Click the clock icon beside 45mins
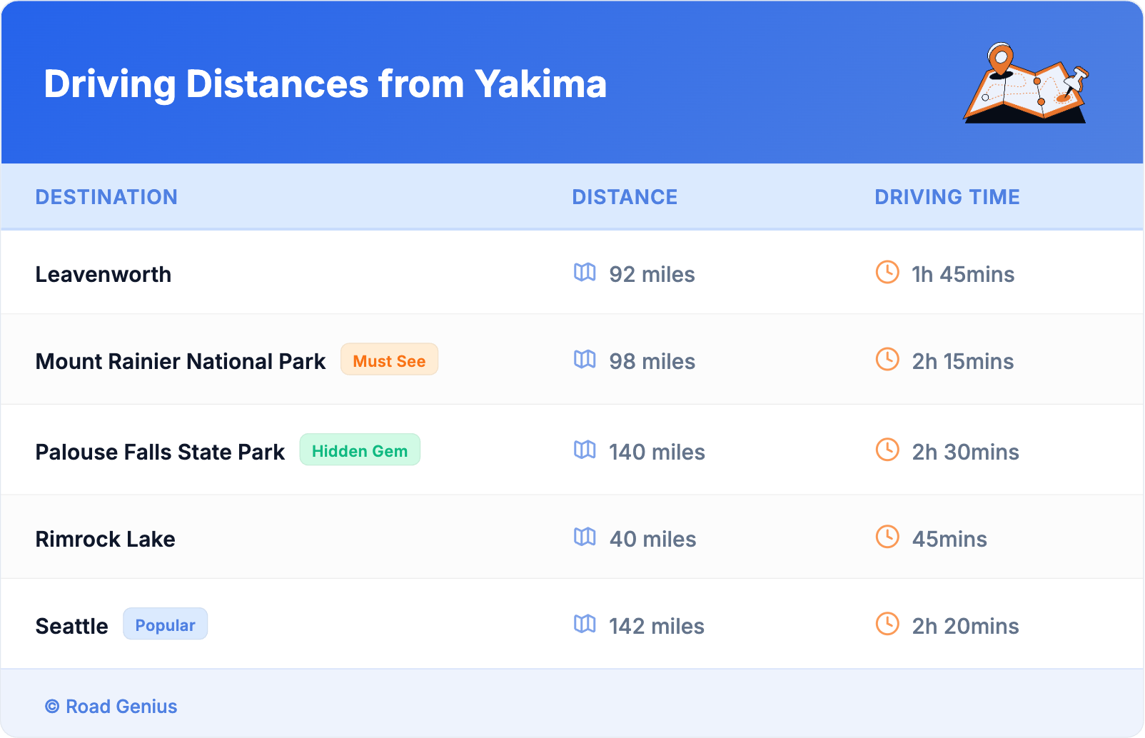The height and width of the screenshot is (738, 1145). click(887, 537)
